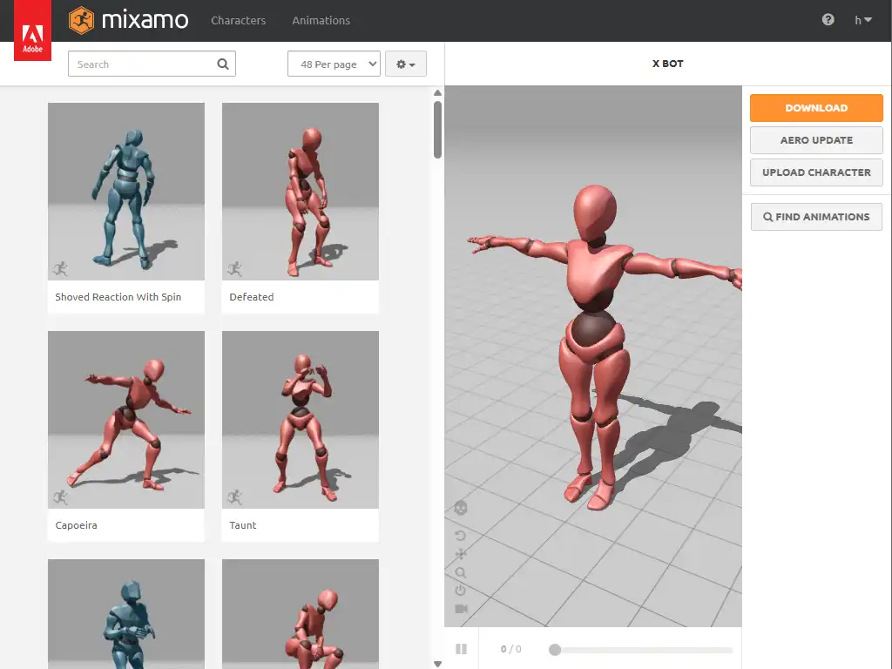This screenshot has width=892, height=669.
Task: Open the help question mark icon
Action: point(828,20)
